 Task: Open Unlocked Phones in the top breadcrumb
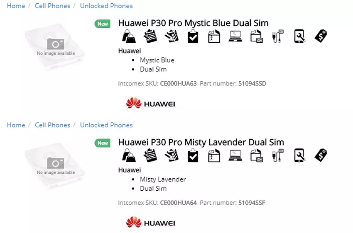pyautogui.click(x=106, y=6)
